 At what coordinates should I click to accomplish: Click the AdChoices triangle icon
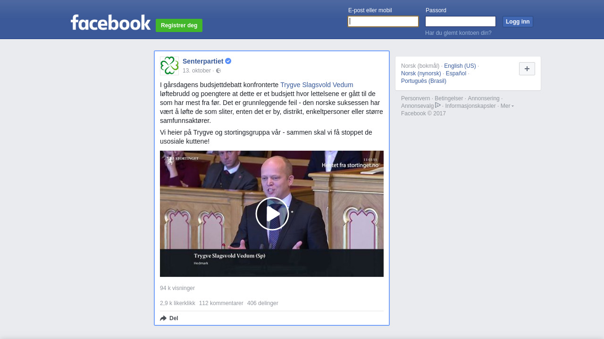coord(438,105)
